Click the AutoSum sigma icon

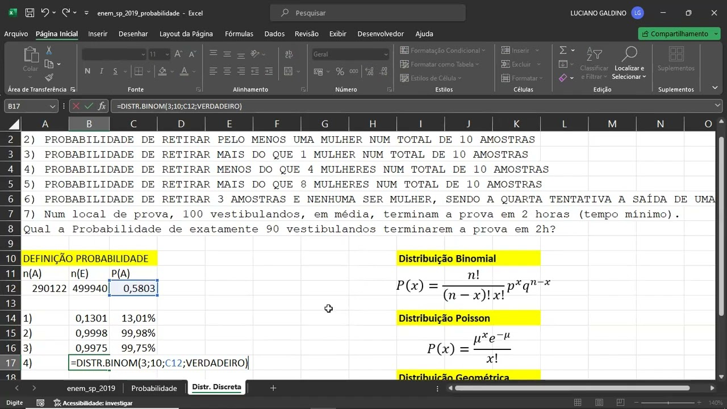[x=563, y=51]
